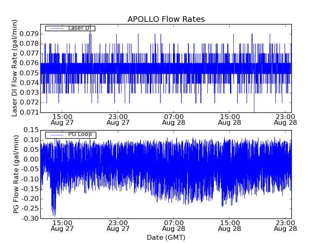The width and height of the screenshot is (324, 243).
Task: Click the Laser DI Flow Rate axis label
Action: click(x=14, y=68)
